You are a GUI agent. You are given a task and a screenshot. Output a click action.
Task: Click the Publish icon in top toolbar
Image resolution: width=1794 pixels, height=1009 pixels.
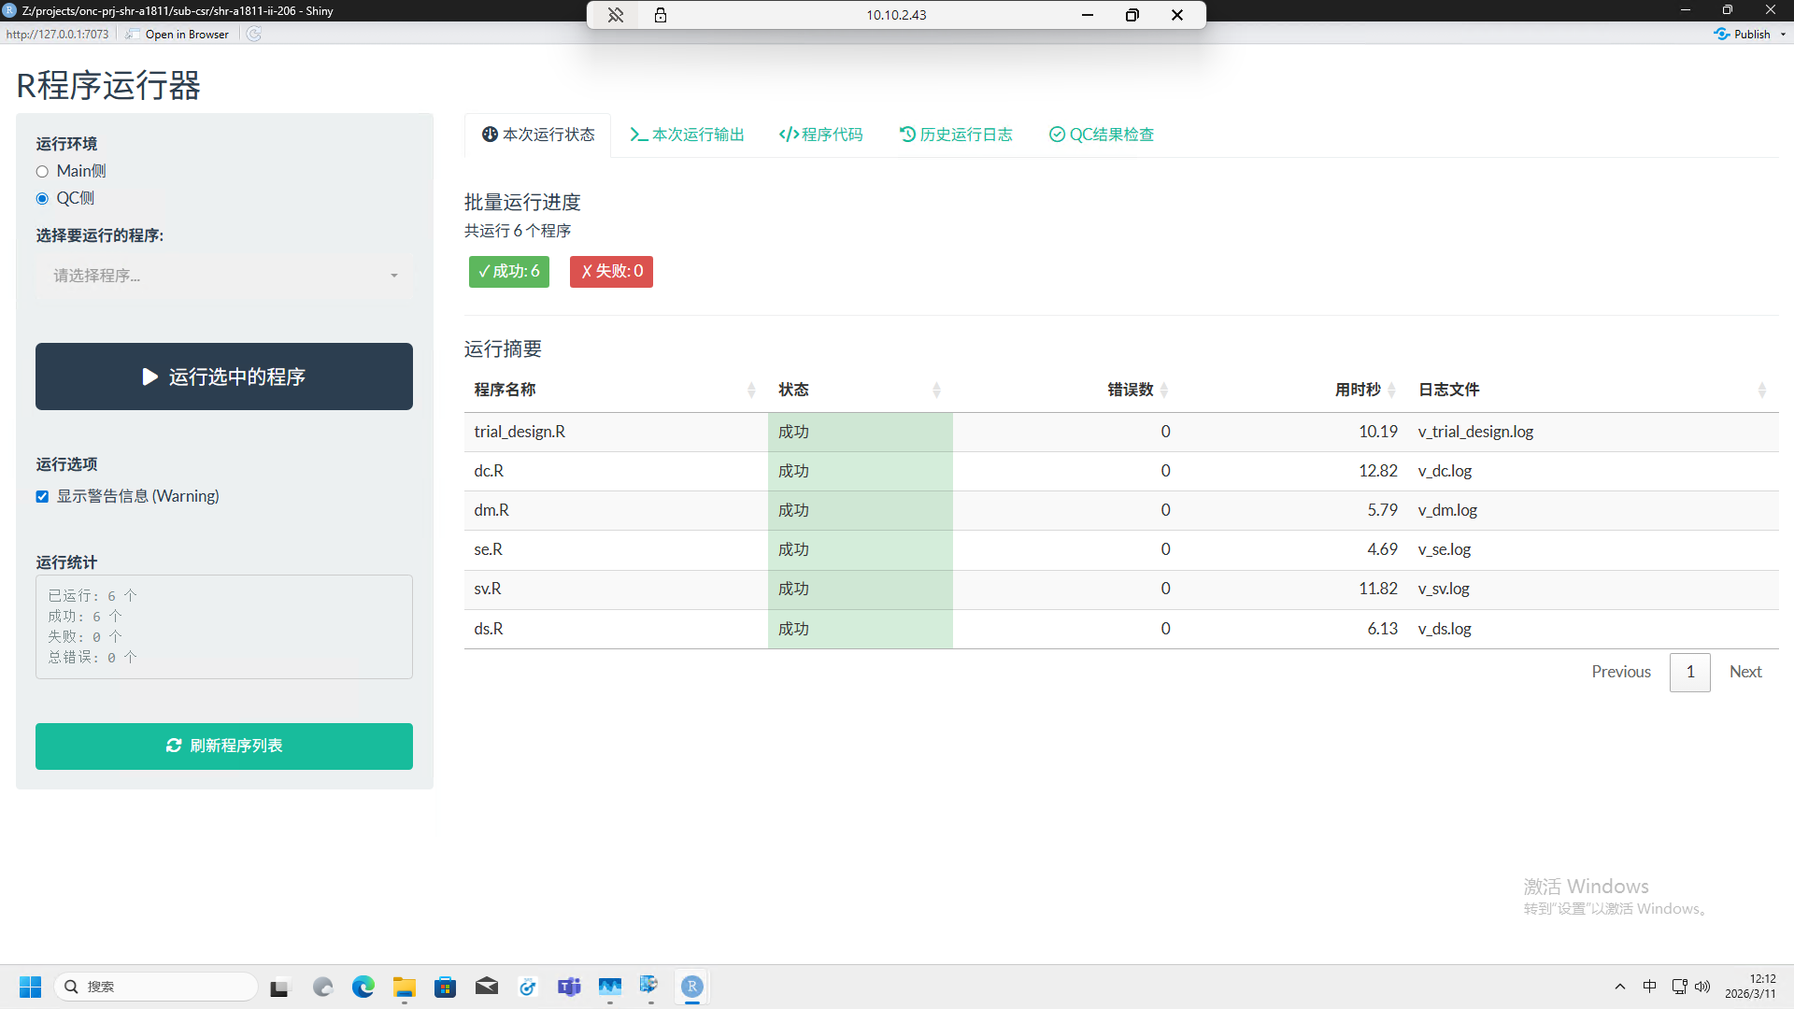(1722, 35)
